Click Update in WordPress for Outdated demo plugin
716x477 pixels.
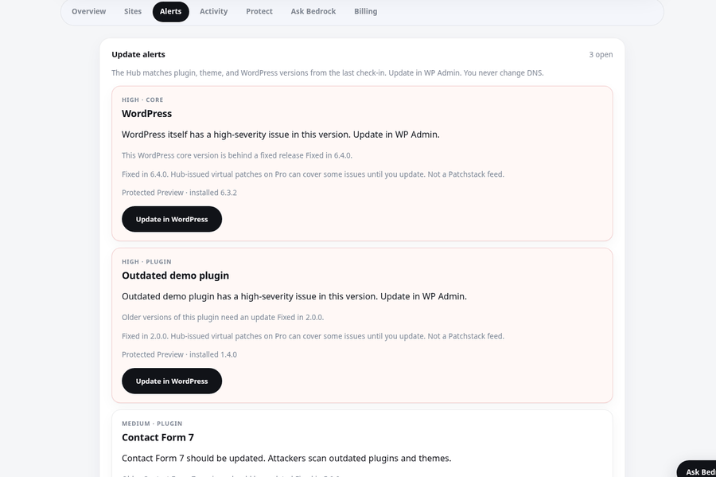172,381
